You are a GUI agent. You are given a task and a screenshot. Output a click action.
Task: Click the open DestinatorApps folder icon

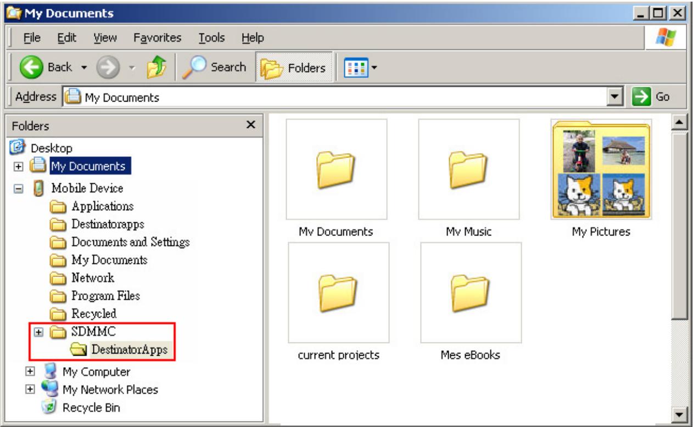coord(80,349)
